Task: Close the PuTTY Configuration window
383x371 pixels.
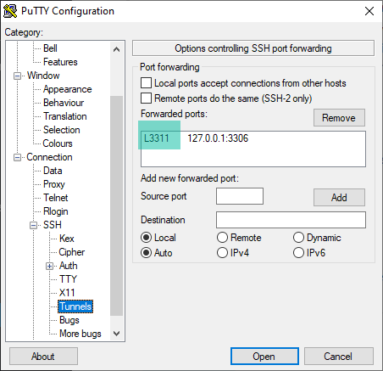Action: (x=369, y=11)
